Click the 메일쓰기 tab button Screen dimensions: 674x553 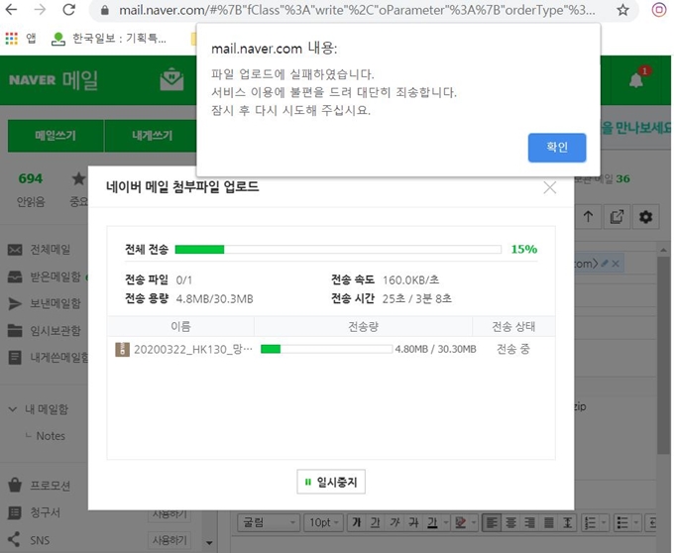56,136
